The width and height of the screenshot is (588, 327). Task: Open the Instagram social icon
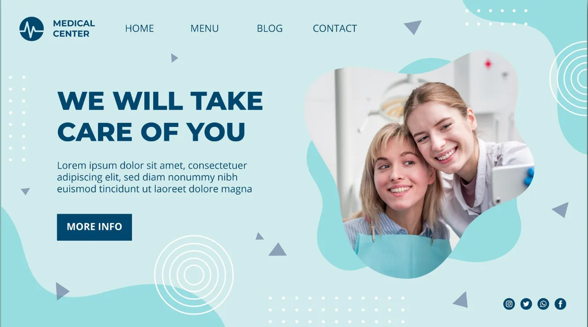point(509,304)
